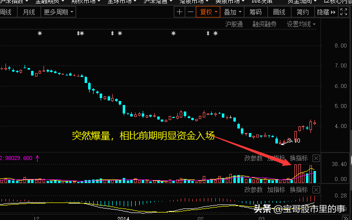Click 加指标 in the MACD panel
This screenshot has height=220, width=352.
[276, 190]
